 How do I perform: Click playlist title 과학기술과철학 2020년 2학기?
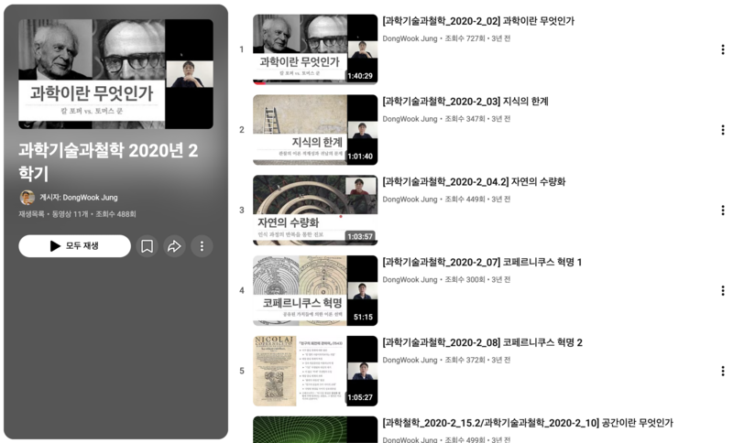pyautogui.click(x=108, y=162)
